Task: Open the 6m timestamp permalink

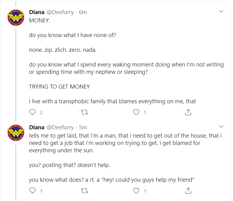Action: 83,12
